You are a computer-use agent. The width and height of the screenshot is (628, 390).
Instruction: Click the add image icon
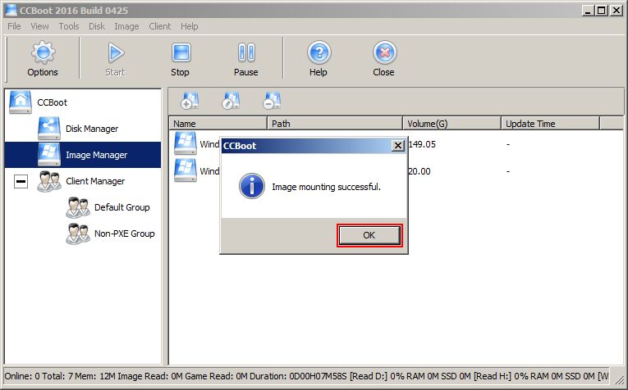click(190, 101)
